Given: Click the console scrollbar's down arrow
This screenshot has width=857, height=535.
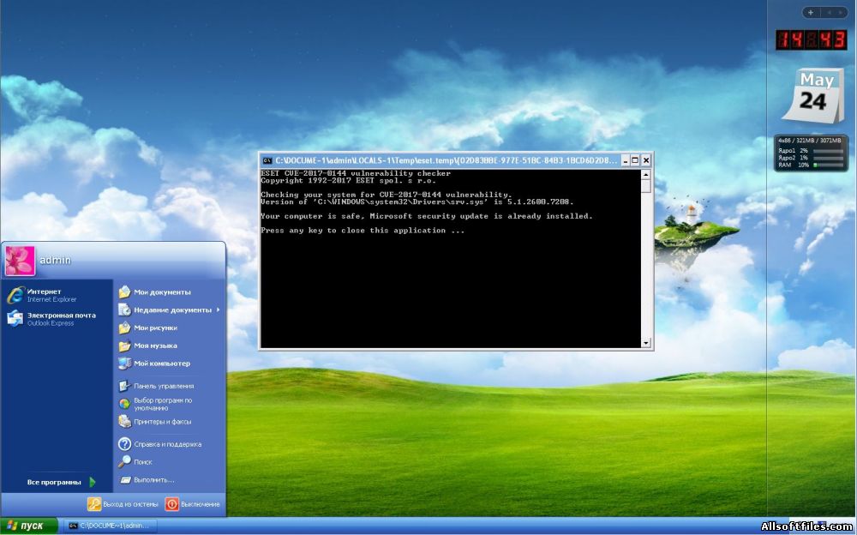Looking at the screenshot, I should 646,343.
